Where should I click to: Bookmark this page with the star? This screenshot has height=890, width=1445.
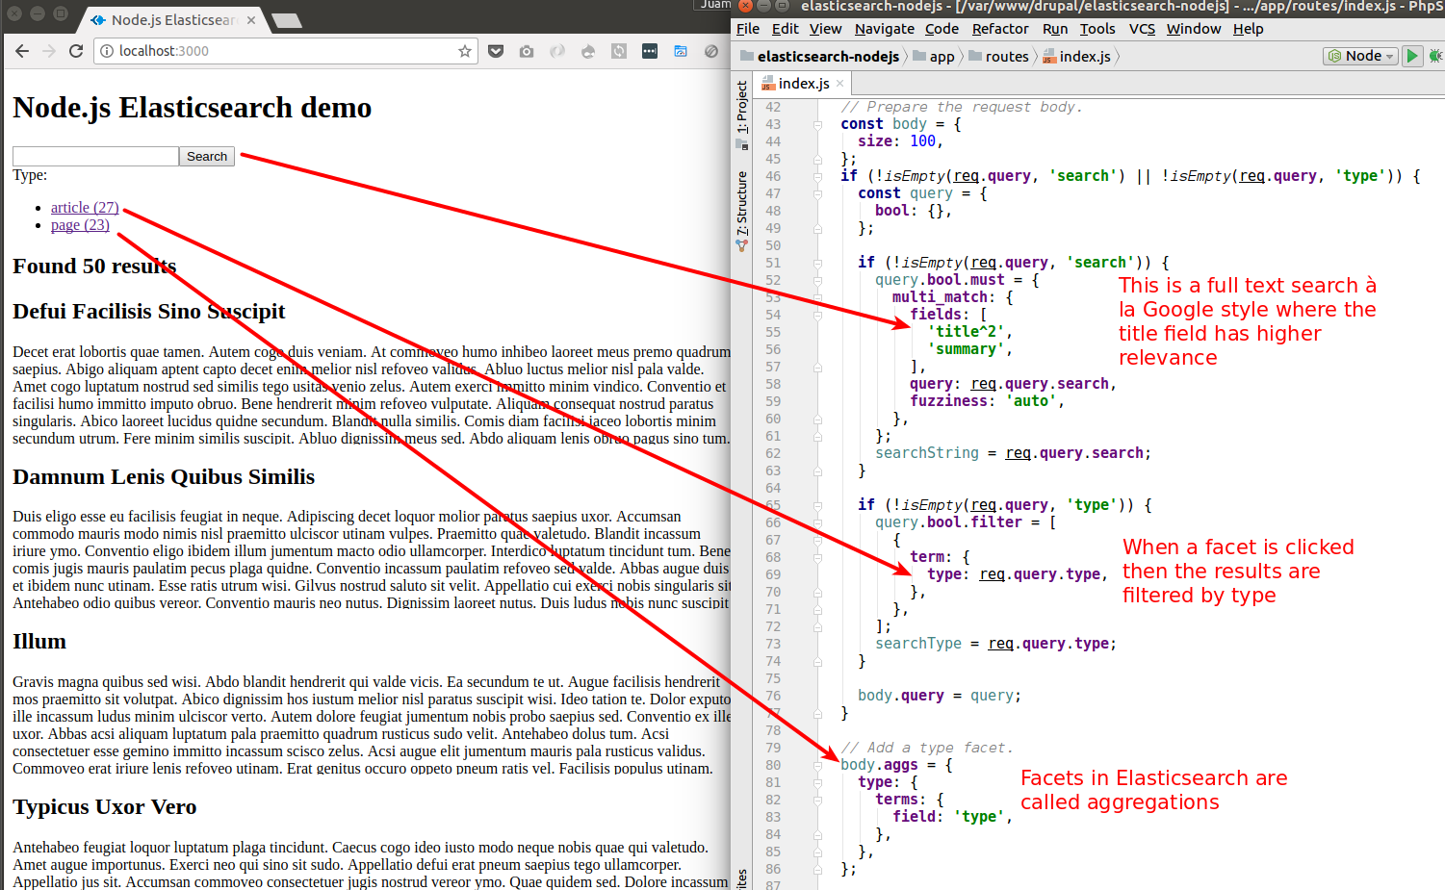[465, 51]
